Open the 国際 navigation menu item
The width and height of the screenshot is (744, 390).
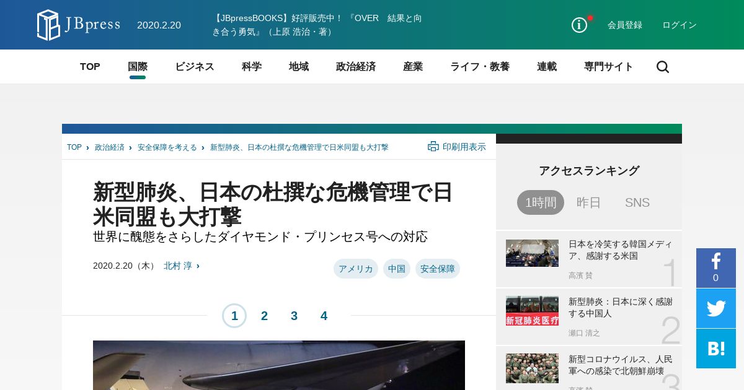(x=138, y=67)
